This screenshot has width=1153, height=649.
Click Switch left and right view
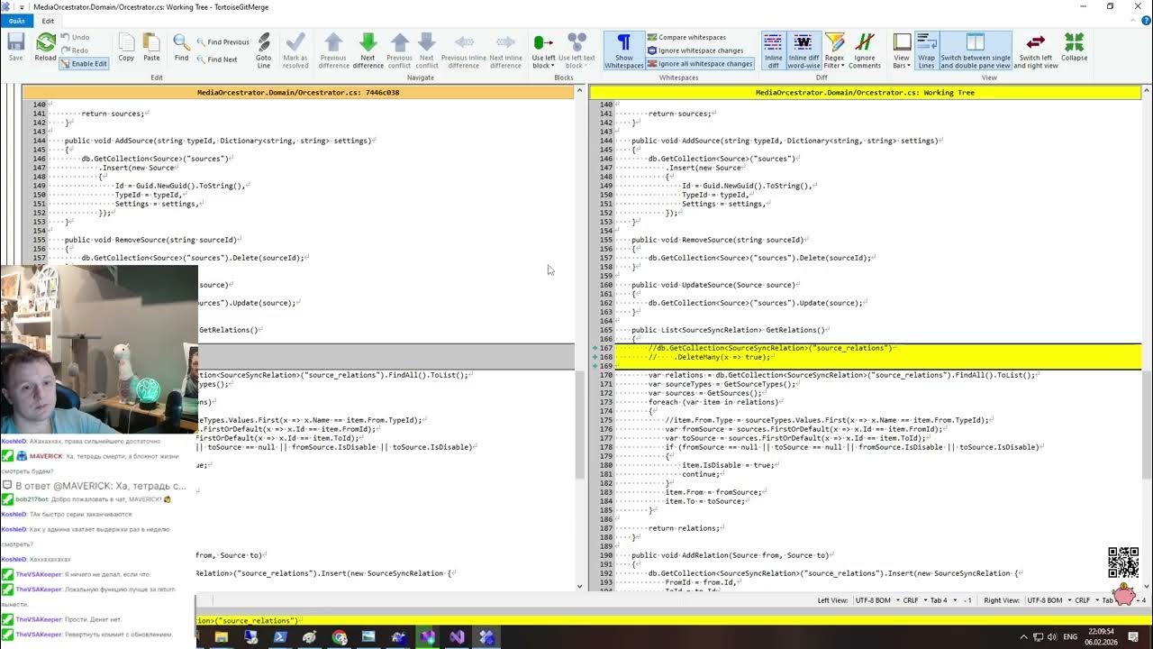1036,50
